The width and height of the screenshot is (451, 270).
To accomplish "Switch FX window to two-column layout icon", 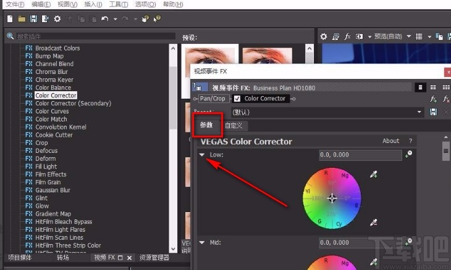I will pos(433,88).
